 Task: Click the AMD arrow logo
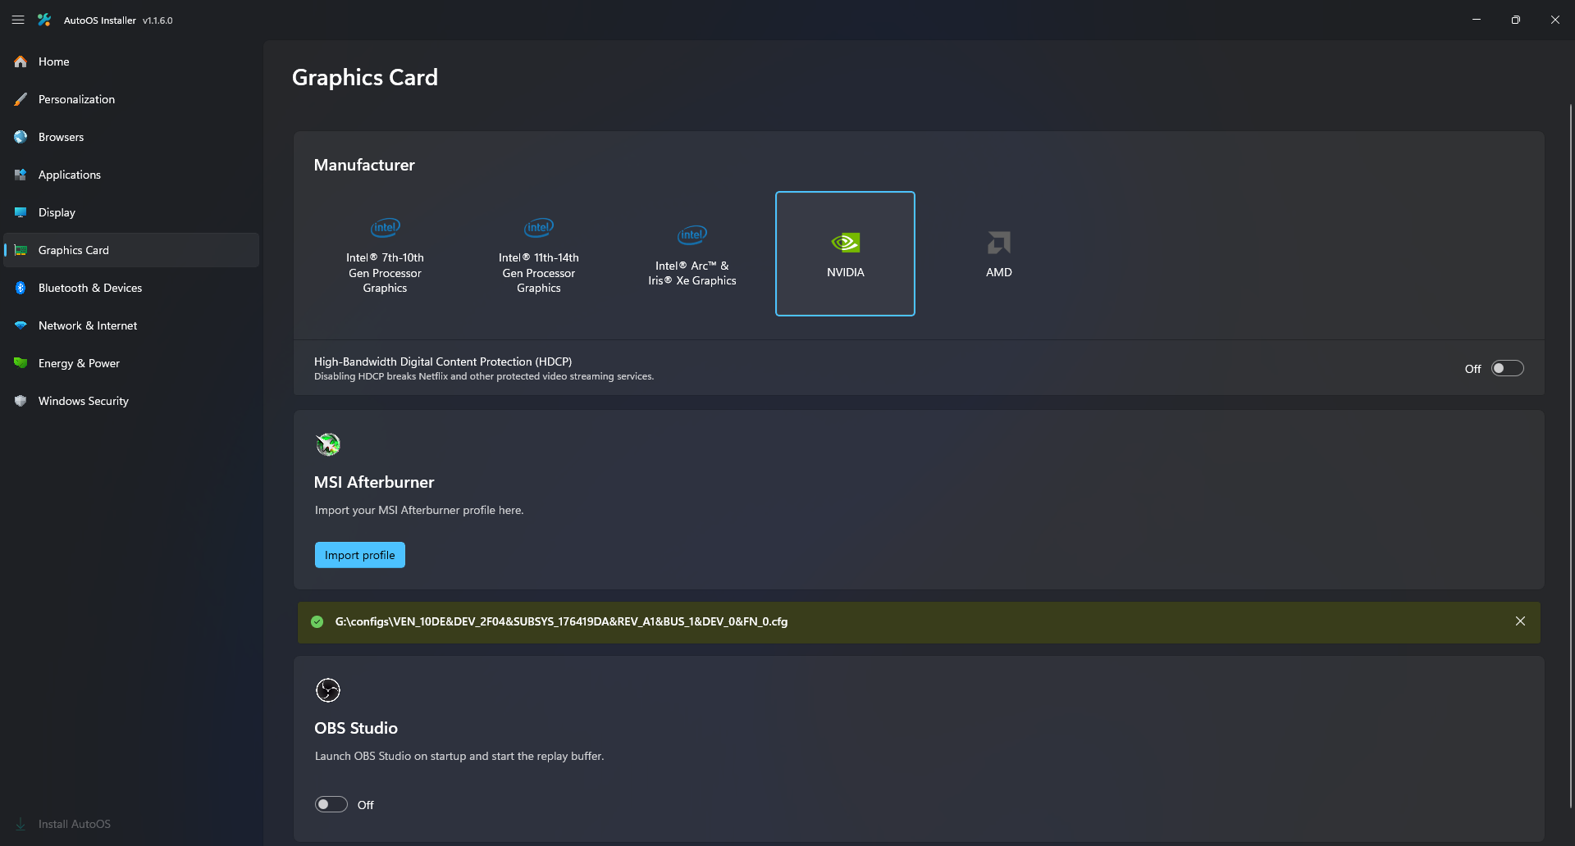tap(999, 243)
